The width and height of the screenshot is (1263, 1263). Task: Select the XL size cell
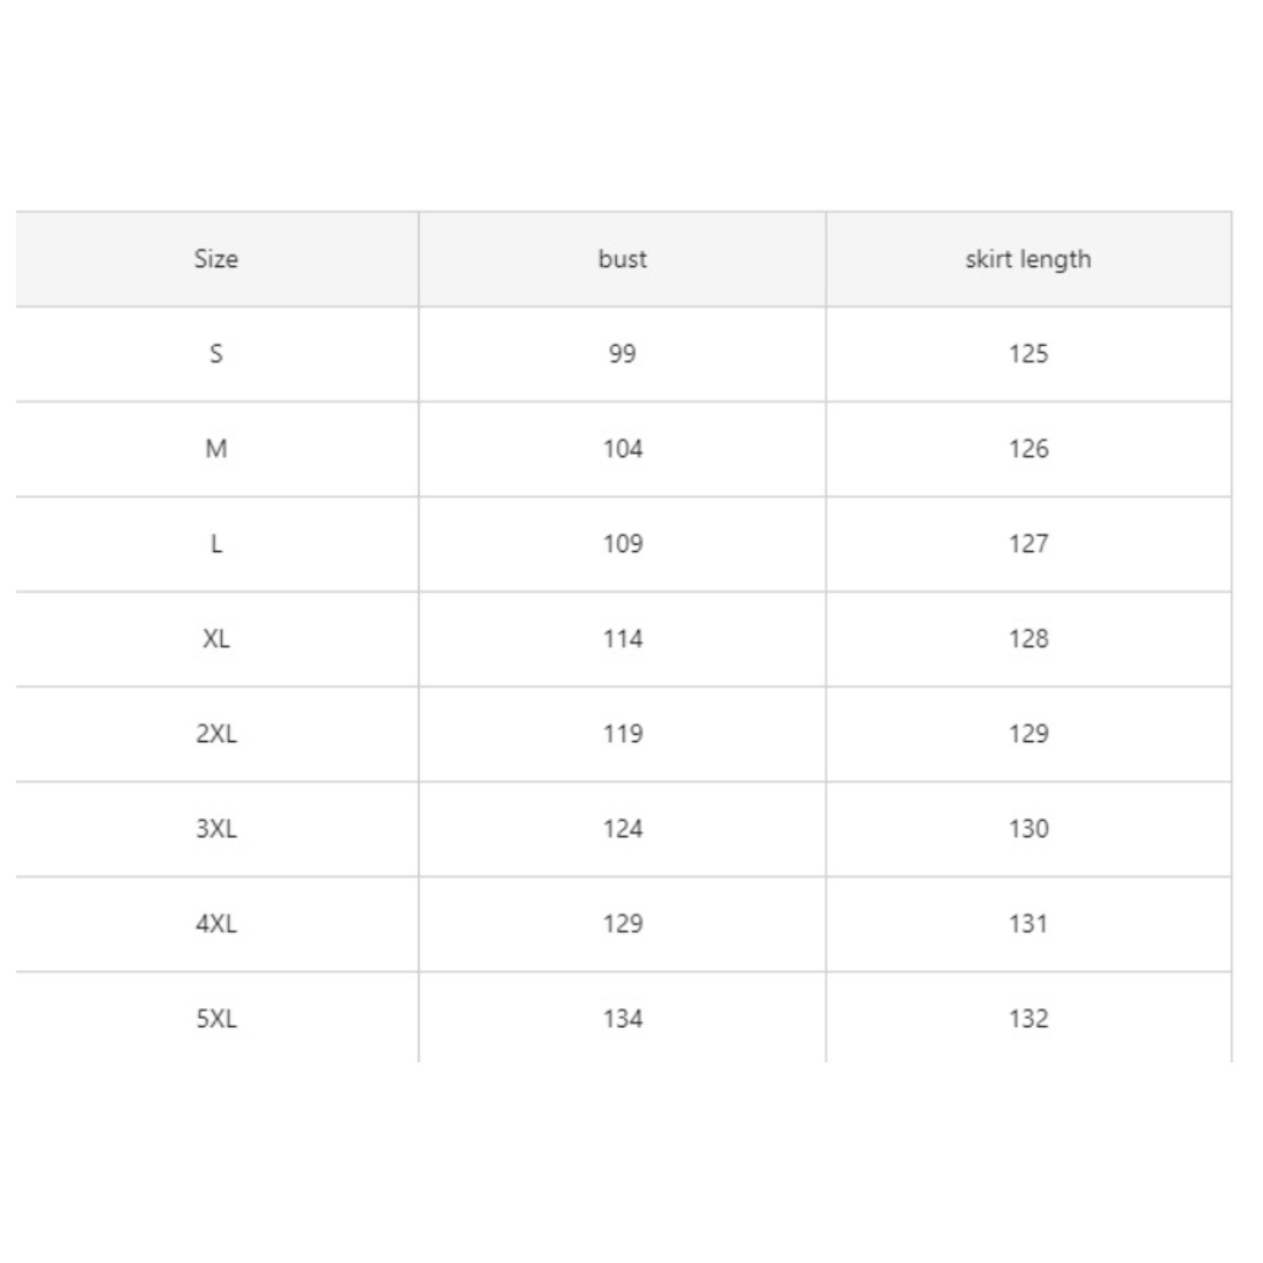coord(216,639)
